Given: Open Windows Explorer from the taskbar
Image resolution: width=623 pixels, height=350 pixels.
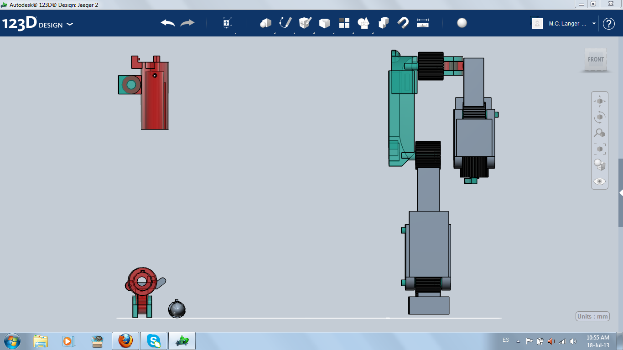Looking at the screenshot, I should pyautogui.click(x=41, y=341).
